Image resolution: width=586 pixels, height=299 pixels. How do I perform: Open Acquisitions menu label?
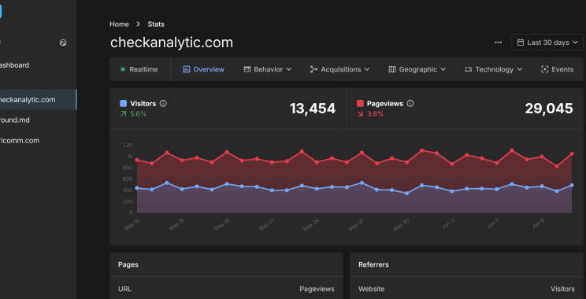341,69
